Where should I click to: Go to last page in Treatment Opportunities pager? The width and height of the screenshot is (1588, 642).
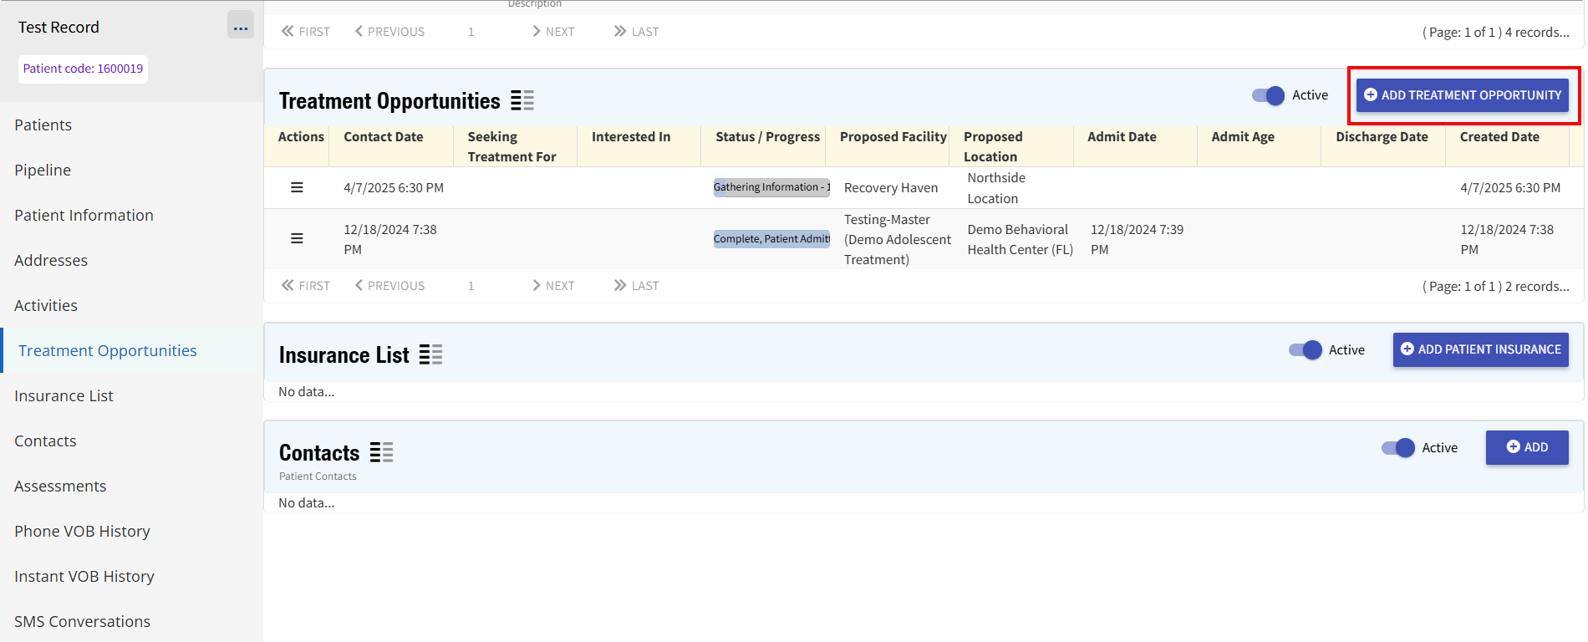[x=636, y=286]
